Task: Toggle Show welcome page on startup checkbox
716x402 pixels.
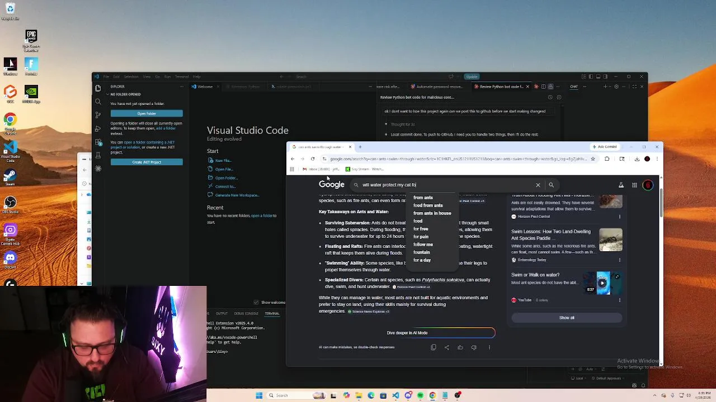Action: pos(256,303)
